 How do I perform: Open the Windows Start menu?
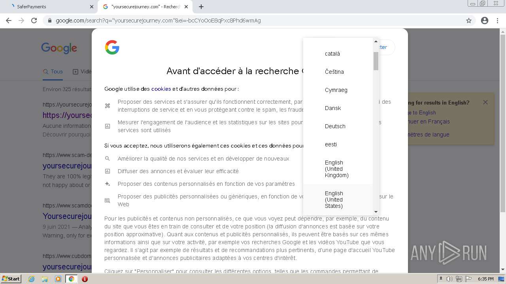(x=11, y=279)
